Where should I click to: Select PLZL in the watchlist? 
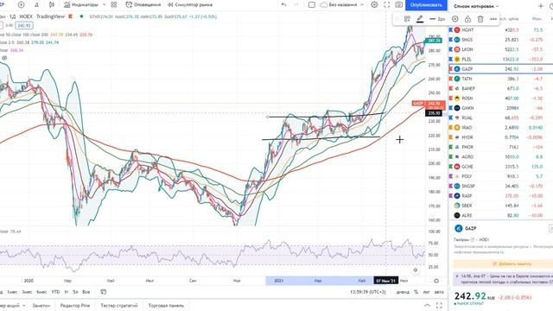pos(501,60)
